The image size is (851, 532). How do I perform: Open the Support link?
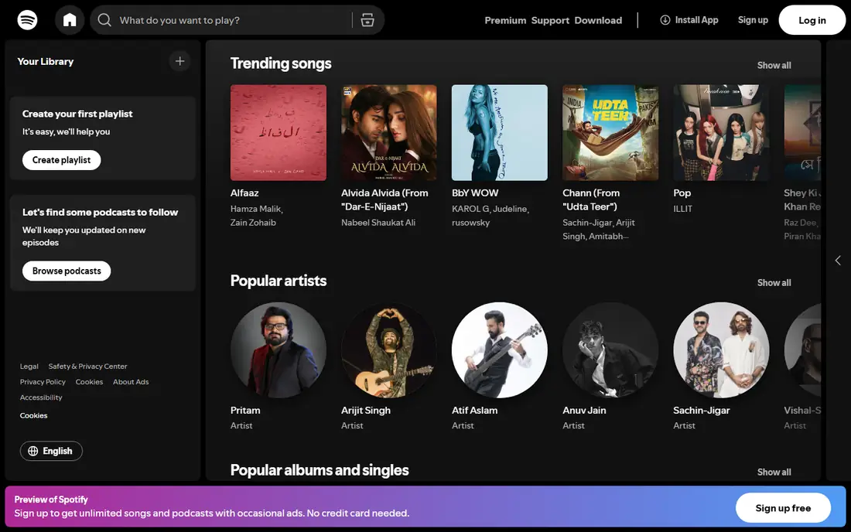click(x=550, y=20)
